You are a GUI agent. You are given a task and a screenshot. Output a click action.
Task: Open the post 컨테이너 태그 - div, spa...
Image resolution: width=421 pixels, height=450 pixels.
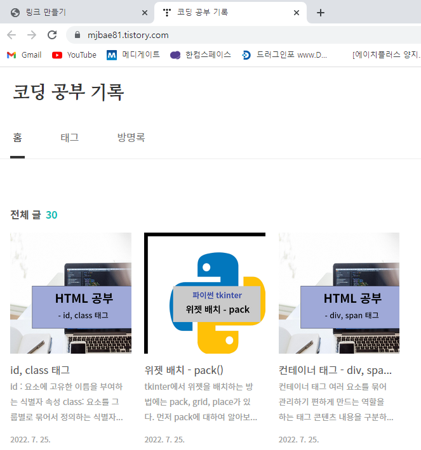[335, 370]
